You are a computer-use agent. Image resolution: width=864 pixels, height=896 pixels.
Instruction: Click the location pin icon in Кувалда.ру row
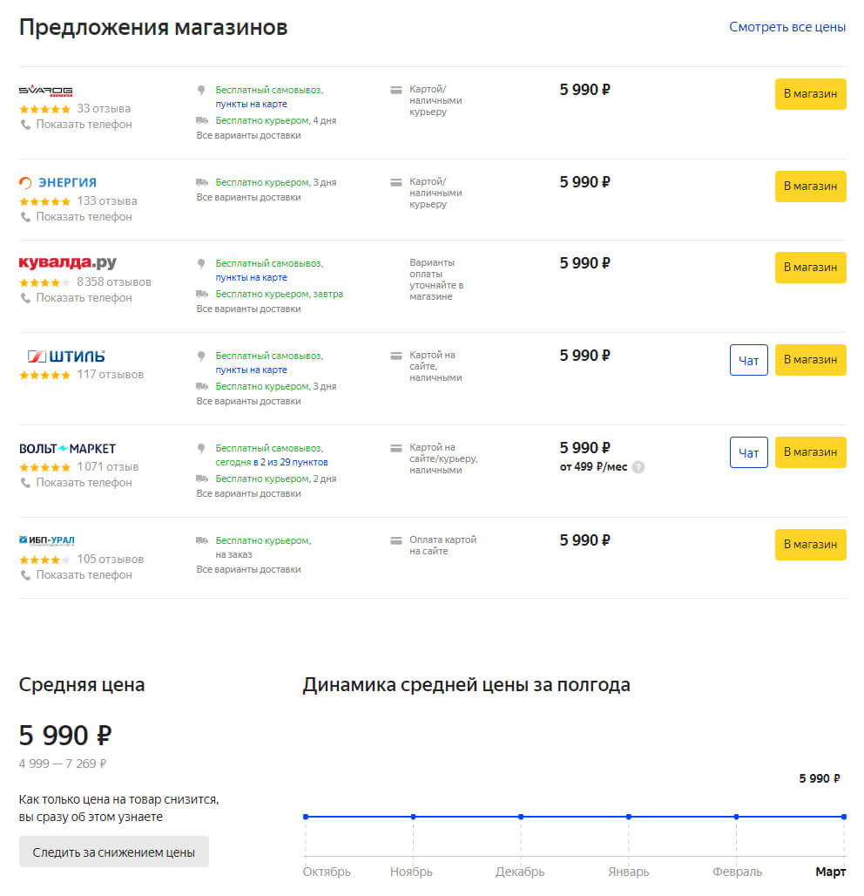pos(200,261)
